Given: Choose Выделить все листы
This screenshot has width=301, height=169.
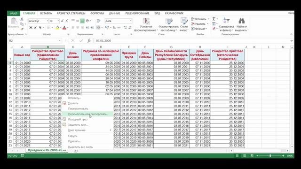Looking at the screenshot, I should [87, 147].
